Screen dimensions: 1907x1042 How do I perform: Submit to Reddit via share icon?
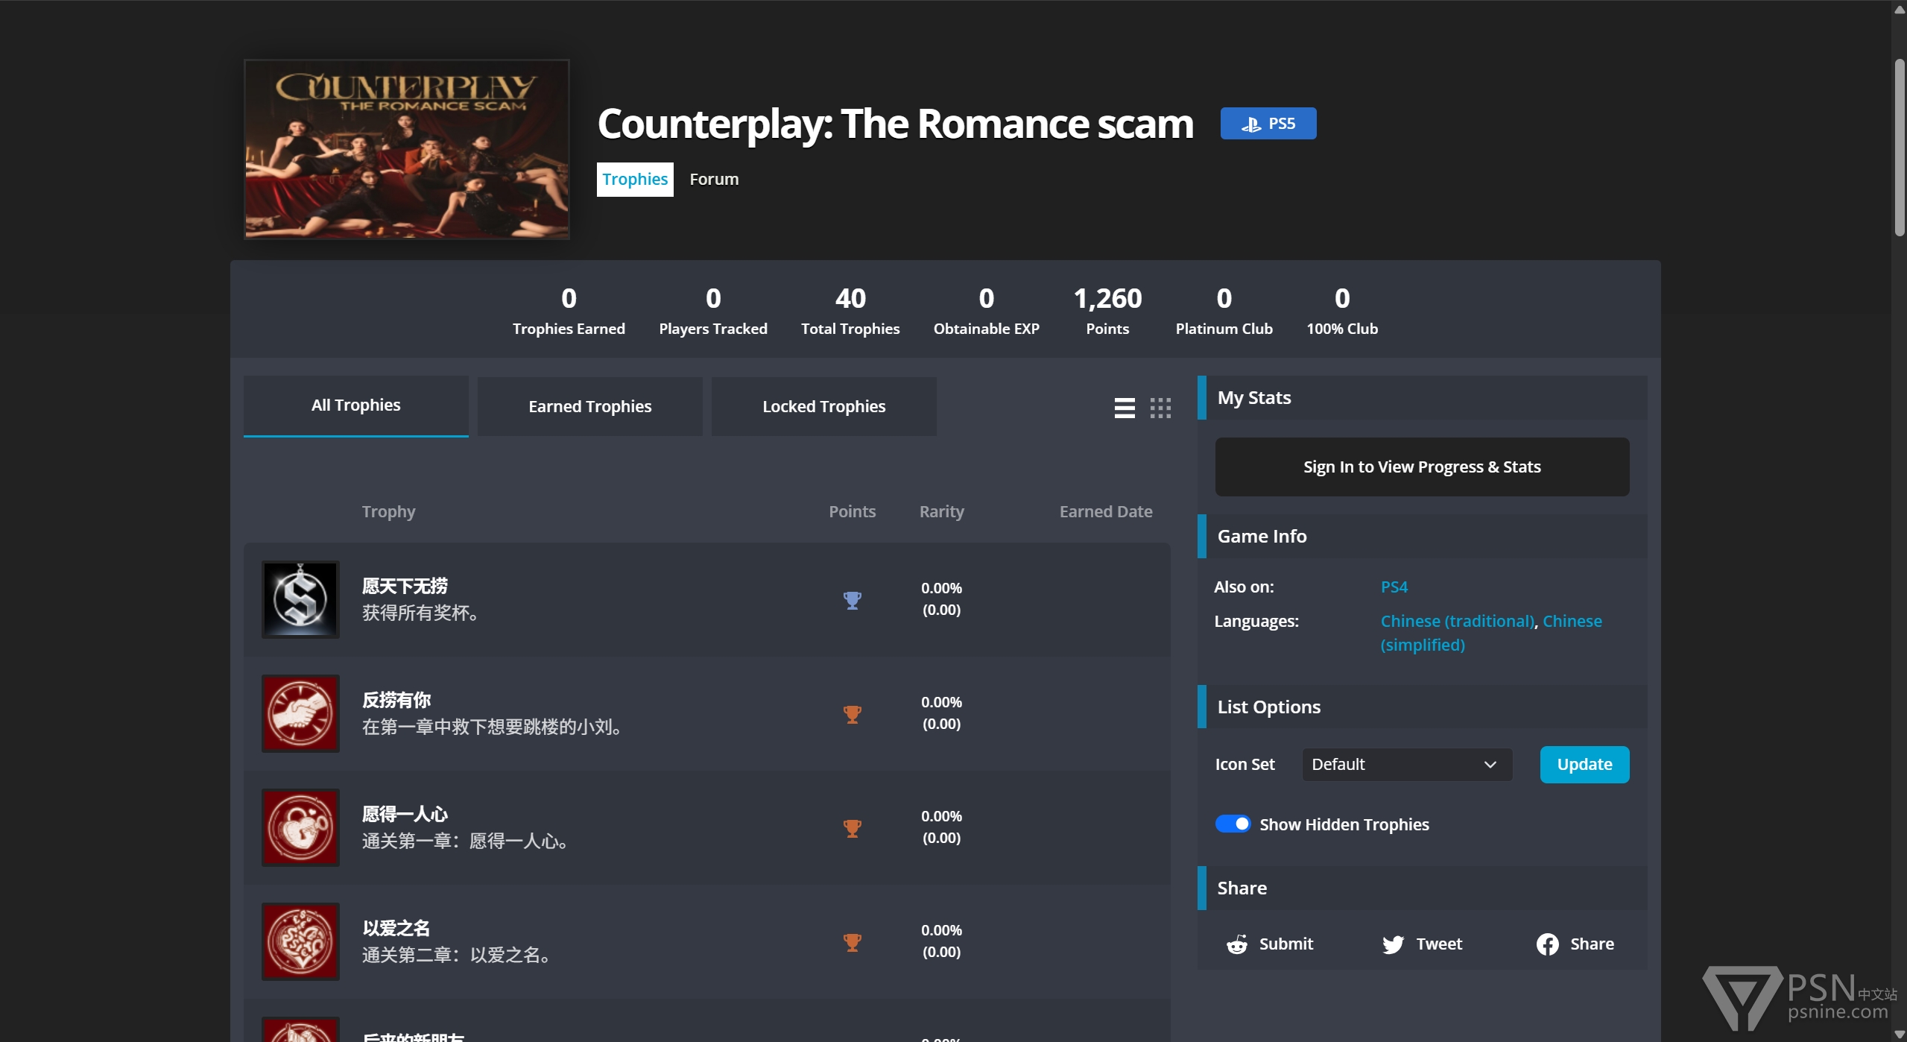(1237, 944)
